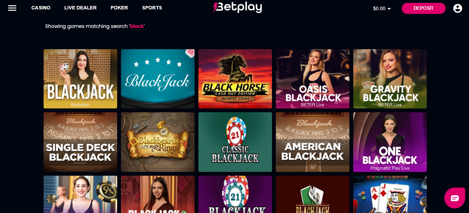Open the teal BlackJack stars game tile
Viewport: 469px width, 213px height.
[x=158, y=79]
